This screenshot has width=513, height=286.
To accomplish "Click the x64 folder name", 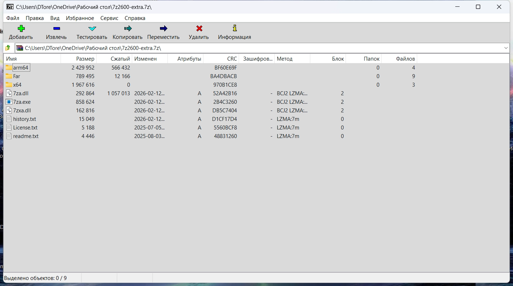I will [x=17, y=85].
